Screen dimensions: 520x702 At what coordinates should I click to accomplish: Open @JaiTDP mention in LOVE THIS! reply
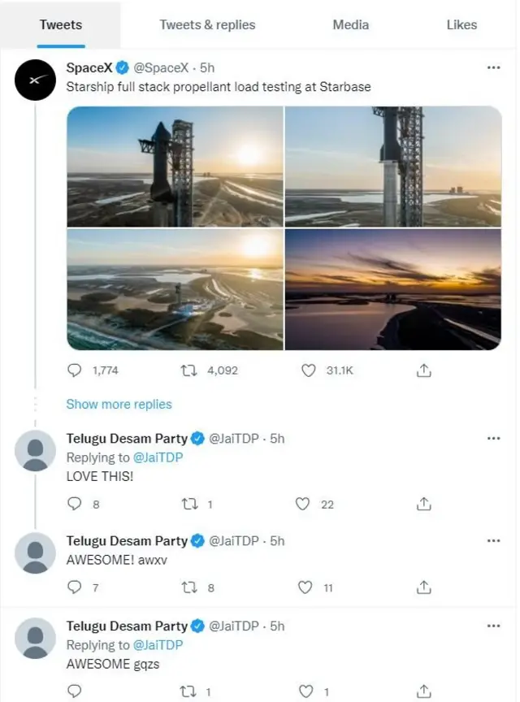pyautogui.click(x=158, y=457)
